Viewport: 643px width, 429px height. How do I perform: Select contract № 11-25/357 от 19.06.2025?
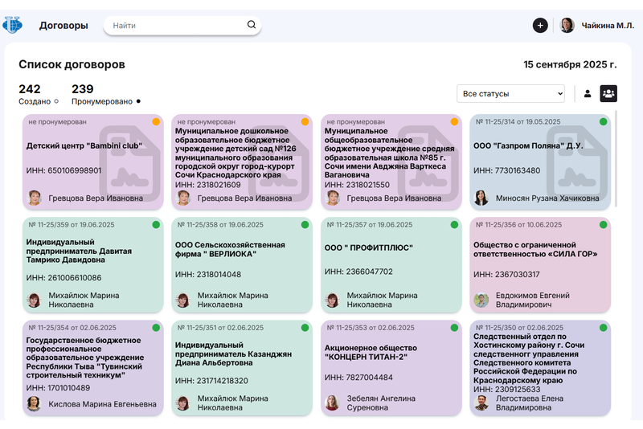click(x=370, y=224)
